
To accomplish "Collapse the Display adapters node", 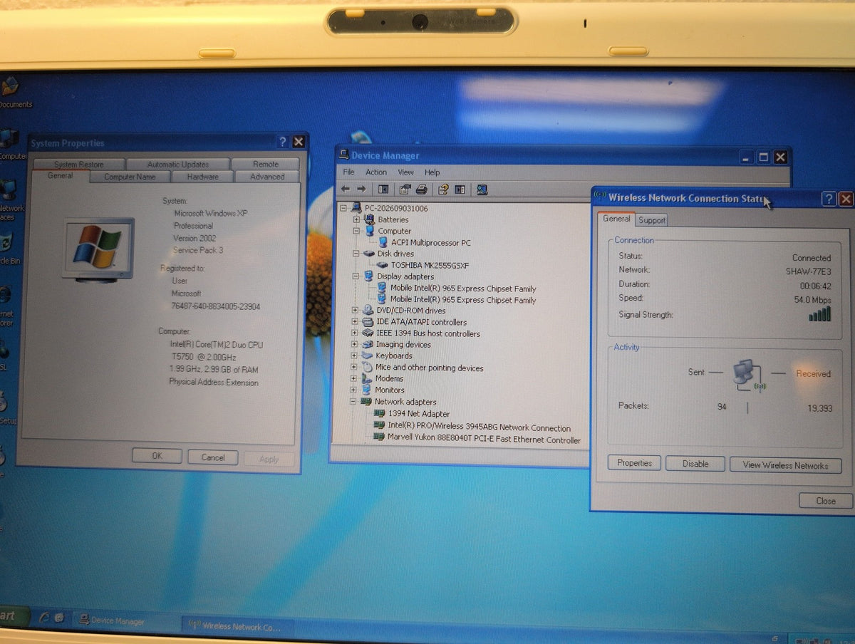I will (356, 276).
